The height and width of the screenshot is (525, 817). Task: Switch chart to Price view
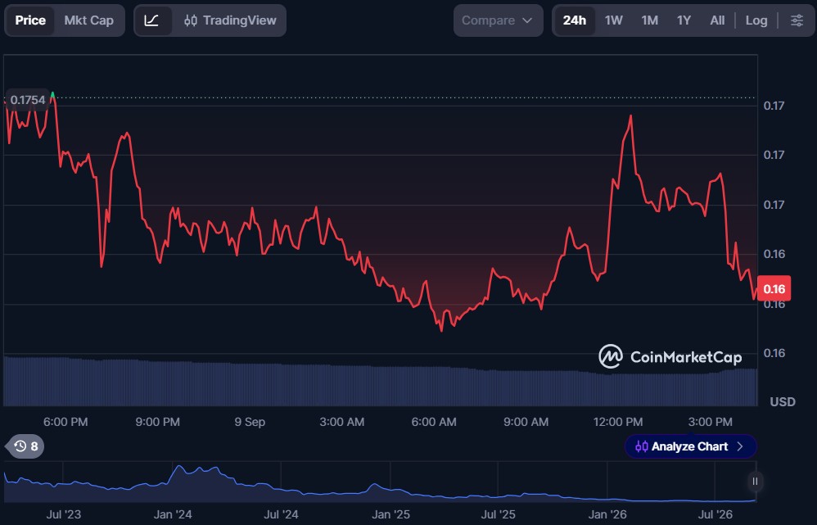pyautogui.click(x=30, y=20)
